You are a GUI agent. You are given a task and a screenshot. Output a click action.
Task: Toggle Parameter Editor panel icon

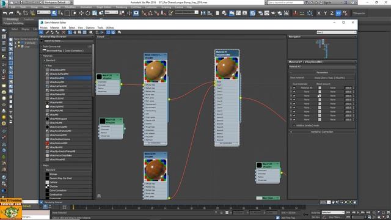113,32
